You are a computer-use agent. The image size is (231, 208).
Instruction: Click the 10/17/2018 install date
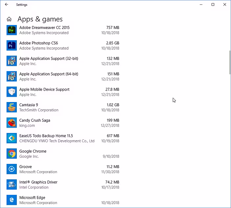click(x=110, y=187)
